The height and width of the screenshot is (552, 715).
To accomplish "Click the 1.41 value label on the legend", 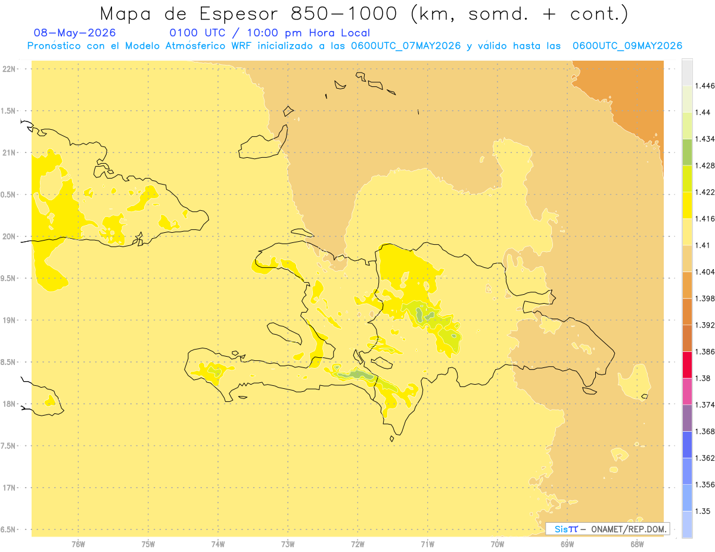I will point(704,245).
